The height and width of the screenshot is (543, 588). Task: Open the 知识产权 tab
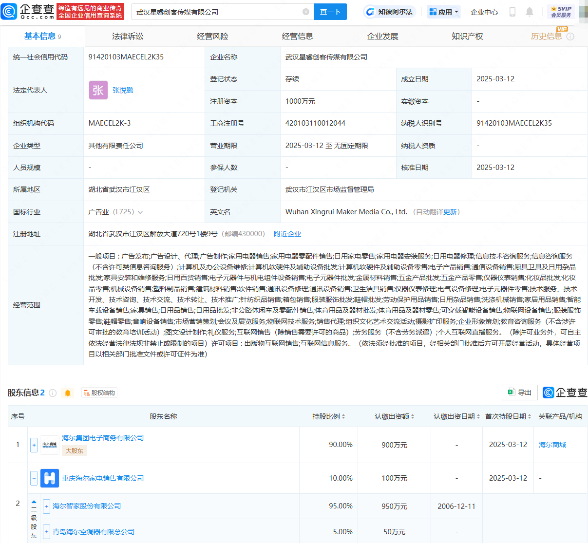(467, 36)
